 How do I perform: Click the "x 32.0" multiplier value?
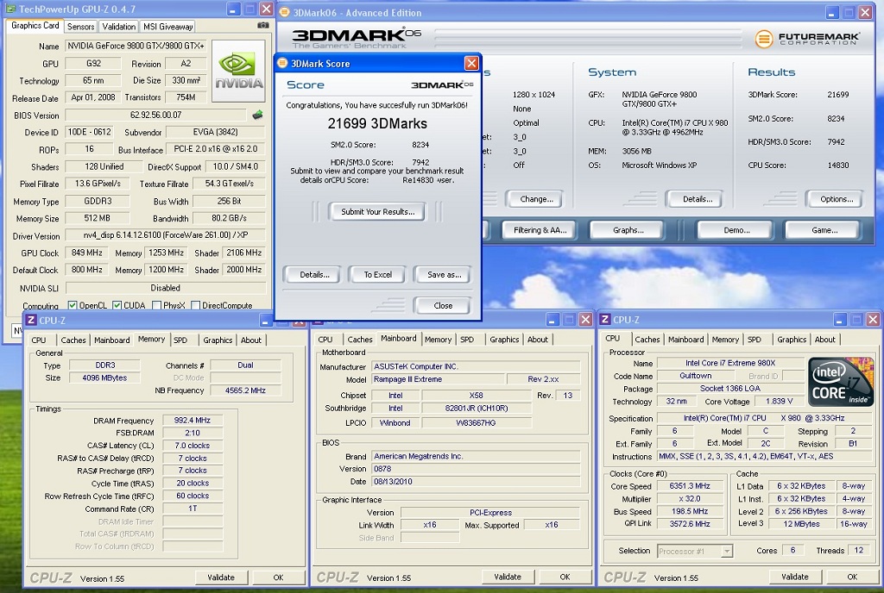[690, 498]
